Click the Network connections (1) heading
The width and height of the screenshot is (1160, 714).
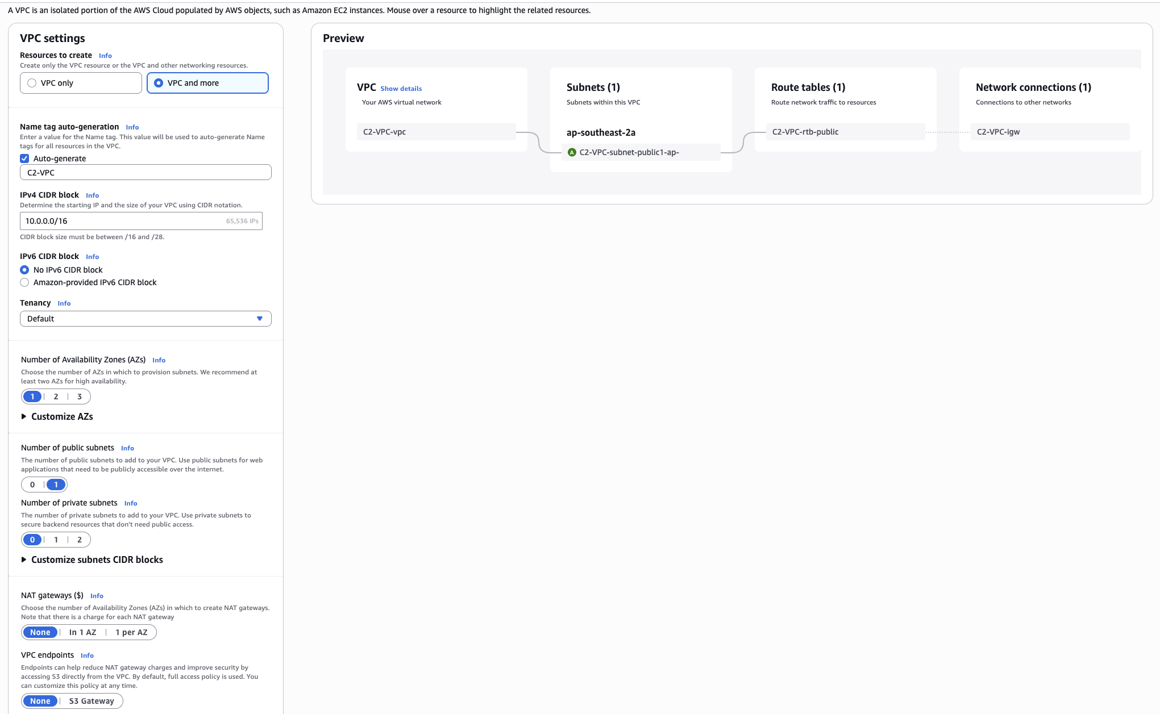1033,87
